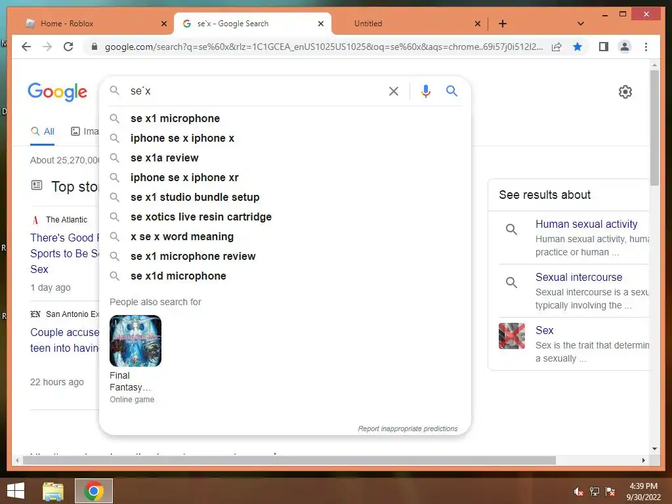
Task: Select the se`x - Google Search tab
Action: tap(253, 24)
